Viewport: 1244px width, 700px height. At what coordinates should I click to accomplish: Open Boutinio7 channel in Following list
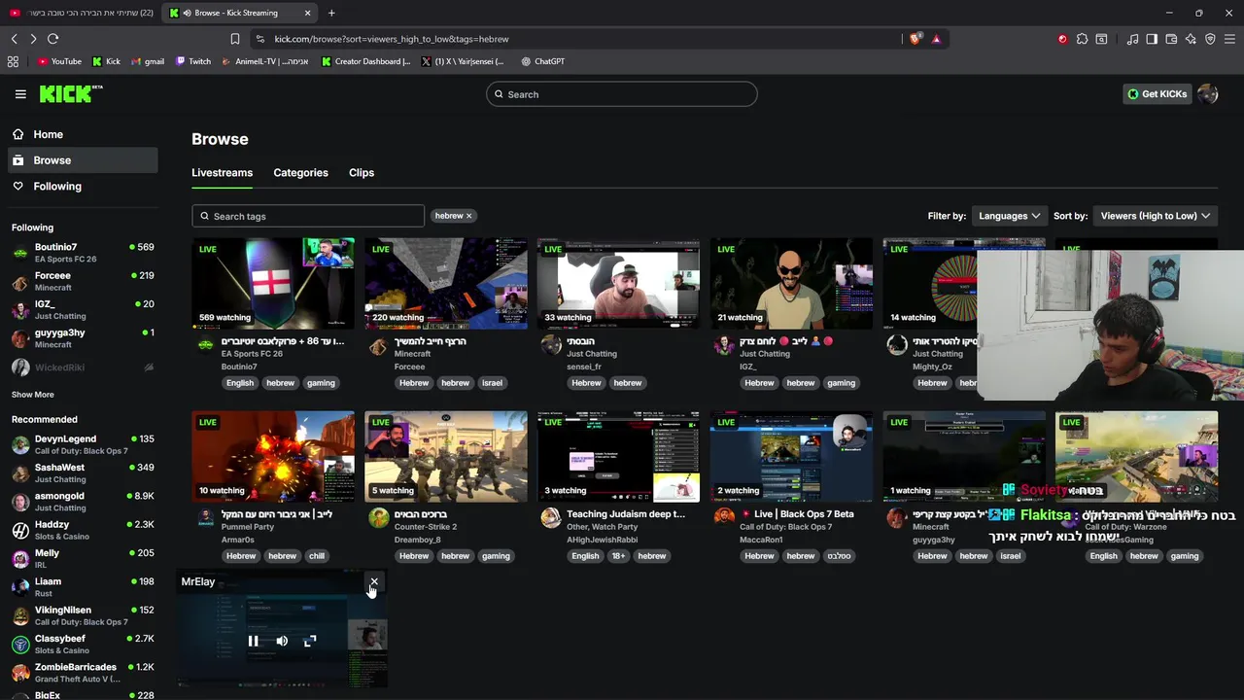pos(83,253)
